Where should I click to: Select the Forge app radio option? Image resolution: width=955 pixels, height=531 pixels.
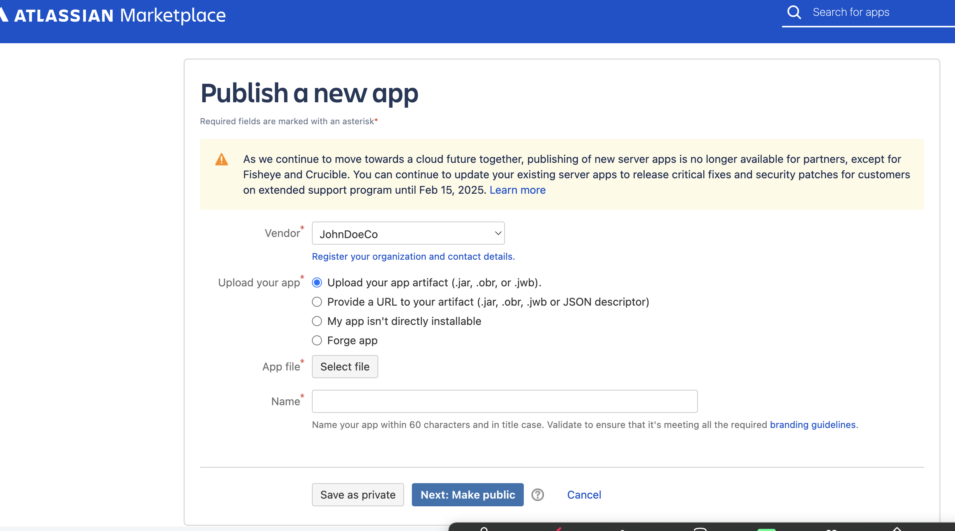tap(317, 340)
